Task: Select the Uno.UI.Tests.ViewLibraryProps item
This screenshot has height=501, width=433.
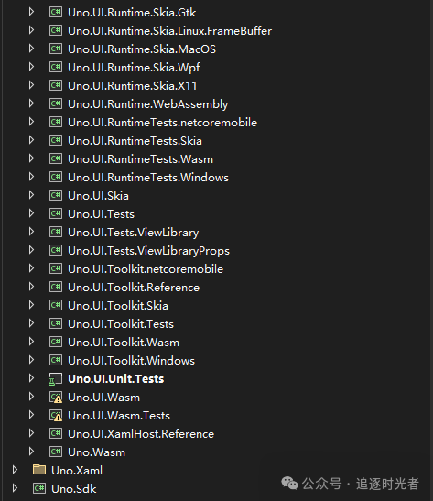Action: (x=149, y=251)
